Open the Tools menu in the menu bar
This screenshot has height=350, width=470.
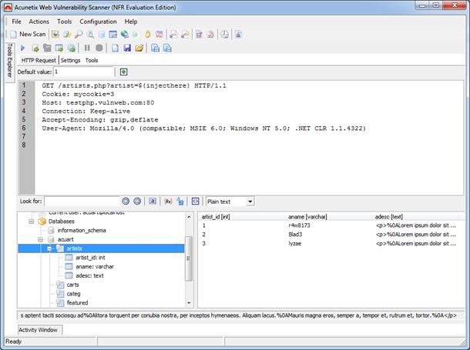(x=65, y=22)
